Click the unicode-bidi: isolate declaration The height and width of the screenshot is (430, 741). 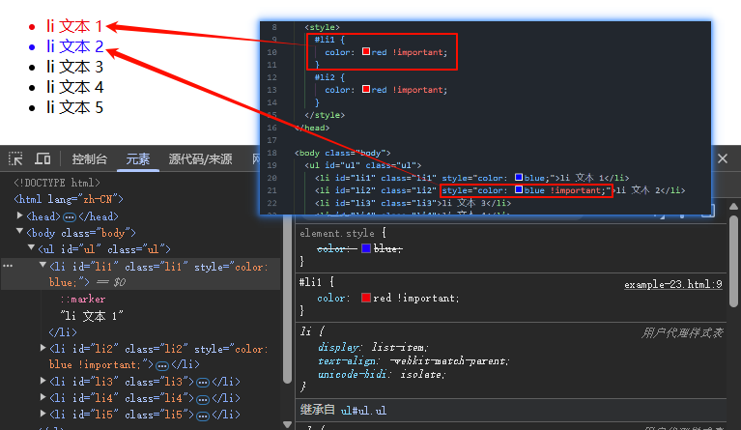382,374
